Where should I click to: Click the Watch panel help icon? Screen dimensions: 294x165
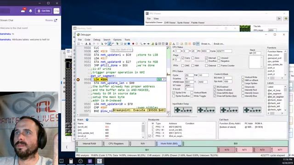point(87,120)
